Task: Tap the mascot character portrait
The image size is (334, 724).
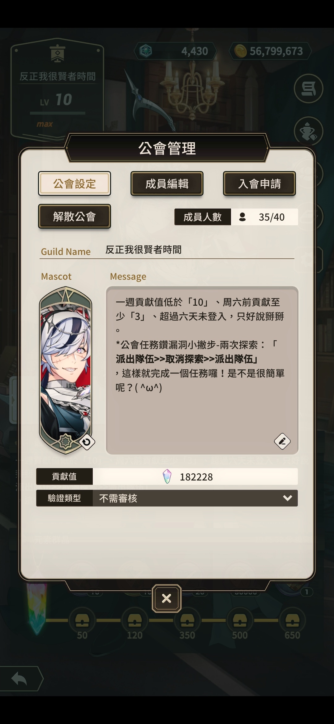Action: (x=66, y=370)
